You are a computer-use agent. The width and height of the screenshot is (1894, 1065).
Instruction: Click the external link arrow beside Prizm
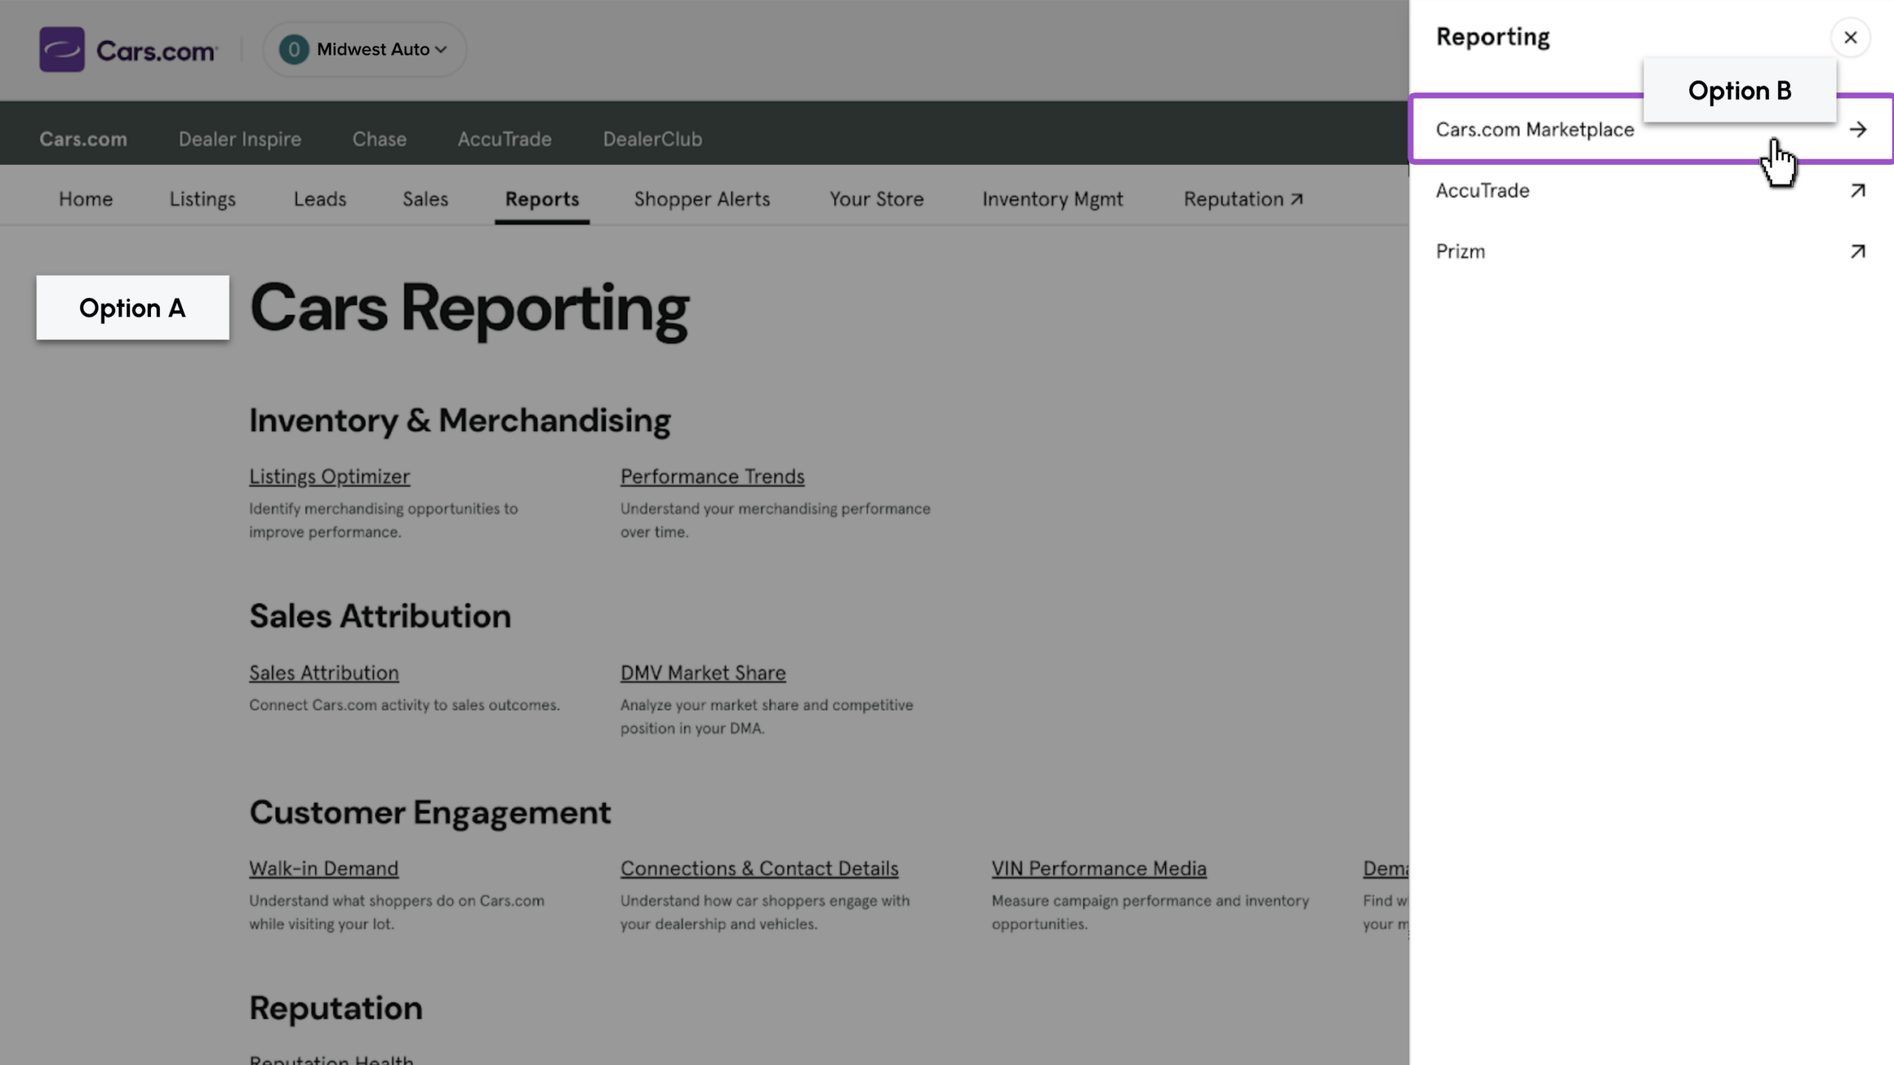pos(1858,251)
